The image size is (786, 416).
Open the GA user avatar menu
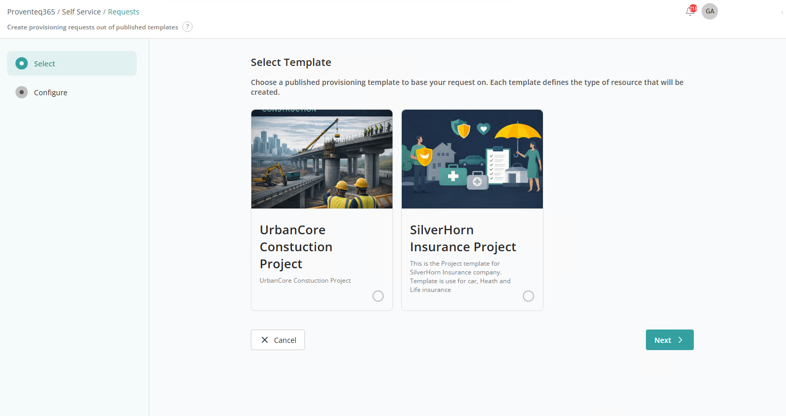(710, 11)
